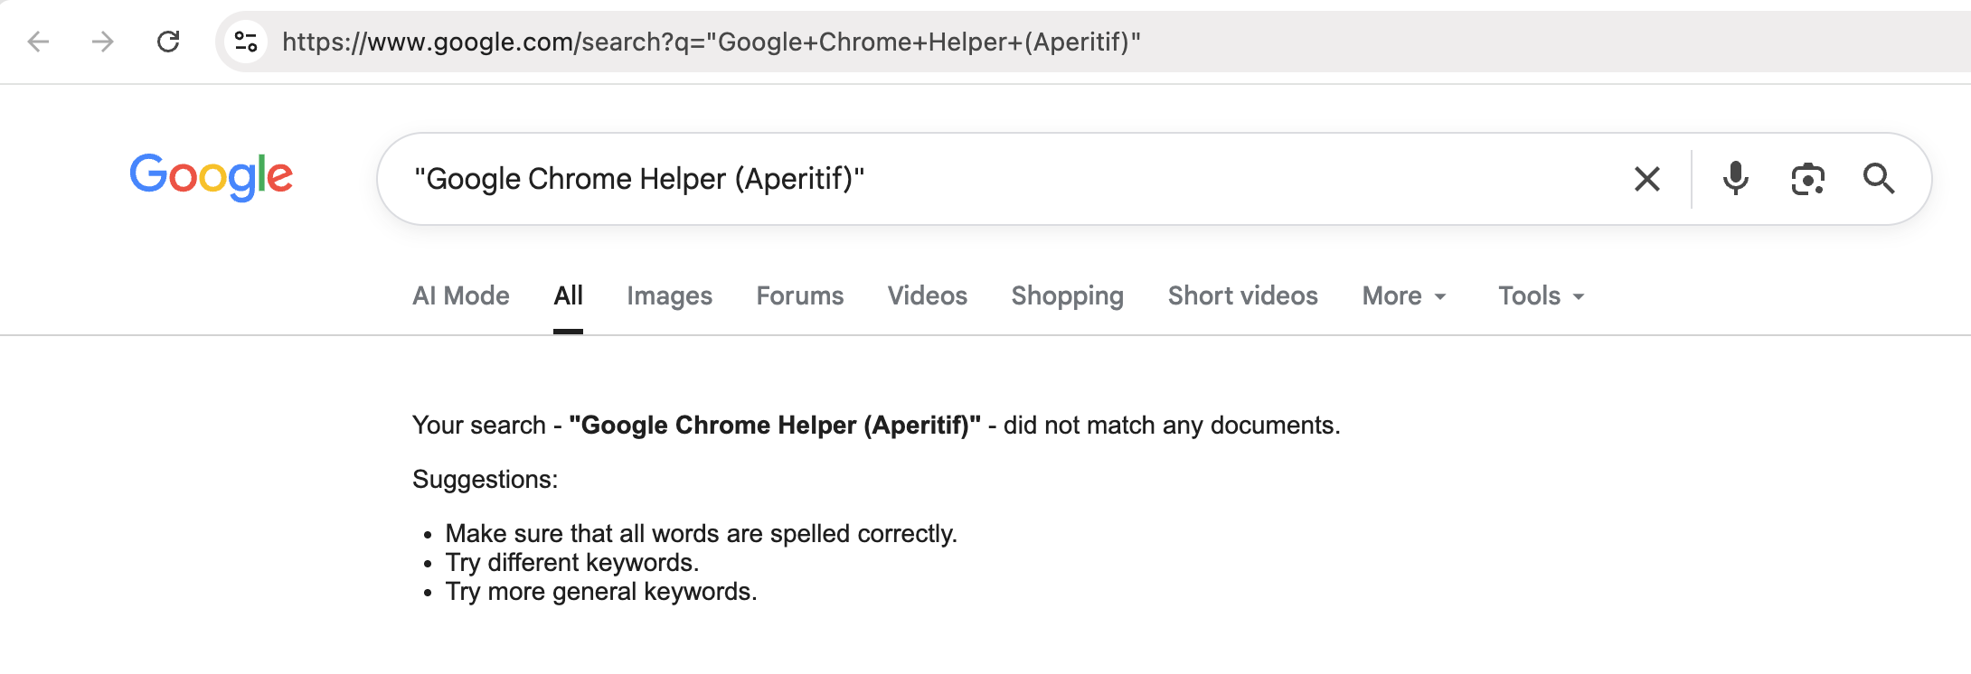Image resolution: width=1971 pixels, height=674 pixels.
Task: Submit search with the magnifying glass icon
Action: pos(1879,179)
